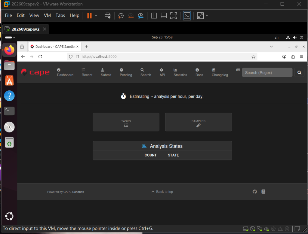Expand the list all tabs dropdown

click(x=271, y=47)
